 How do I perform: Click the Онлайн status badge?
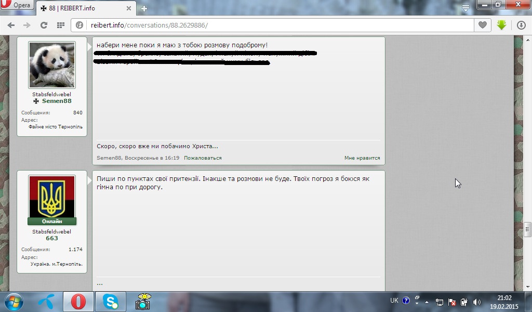tap(52, 222)
